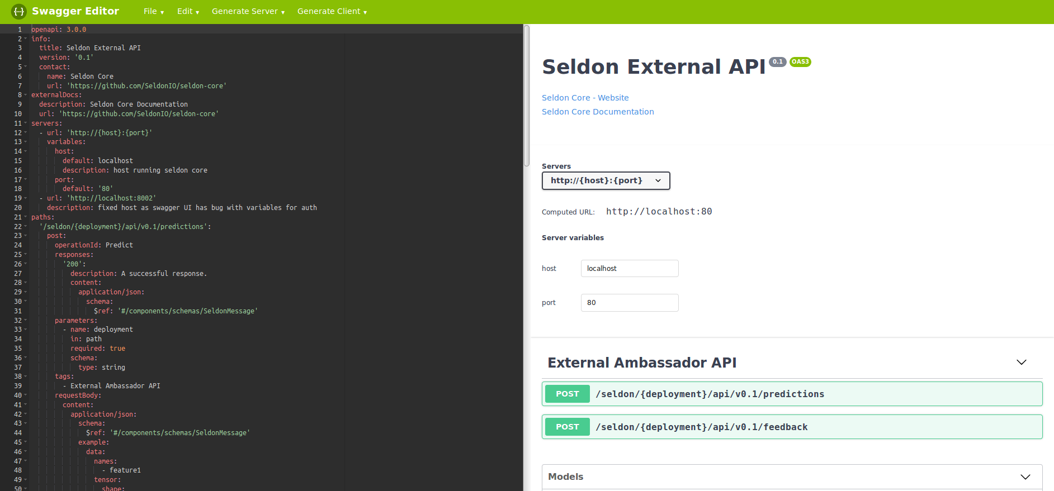The height and width of the screenshot is (491, 1054).
Task: Click 'default: localhost' code line
Action: pos(98,161)
